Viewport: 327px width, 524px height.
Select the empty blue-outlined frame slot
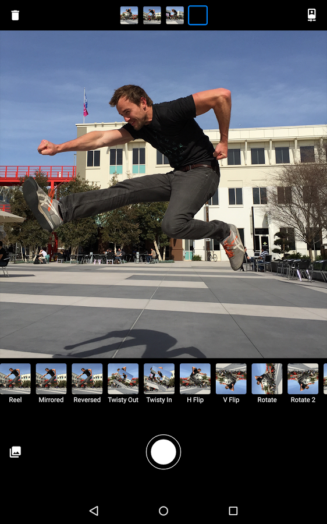(198, 15)
